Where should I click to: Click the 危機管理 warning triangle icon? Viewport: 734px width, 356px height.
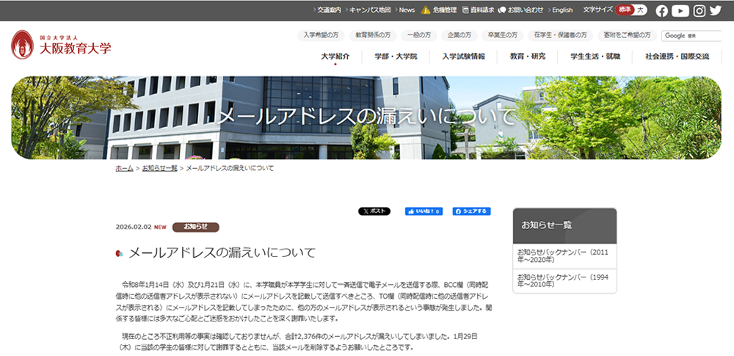(427, 10)
